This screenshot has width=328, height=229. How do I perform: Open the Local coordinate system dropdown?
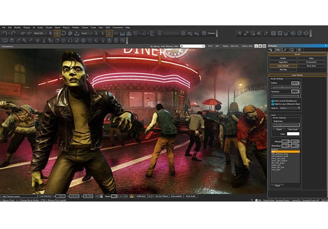(87, 33)
